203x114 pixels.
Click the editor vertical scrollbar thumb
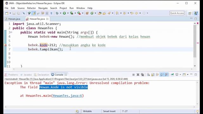[195, 41]
